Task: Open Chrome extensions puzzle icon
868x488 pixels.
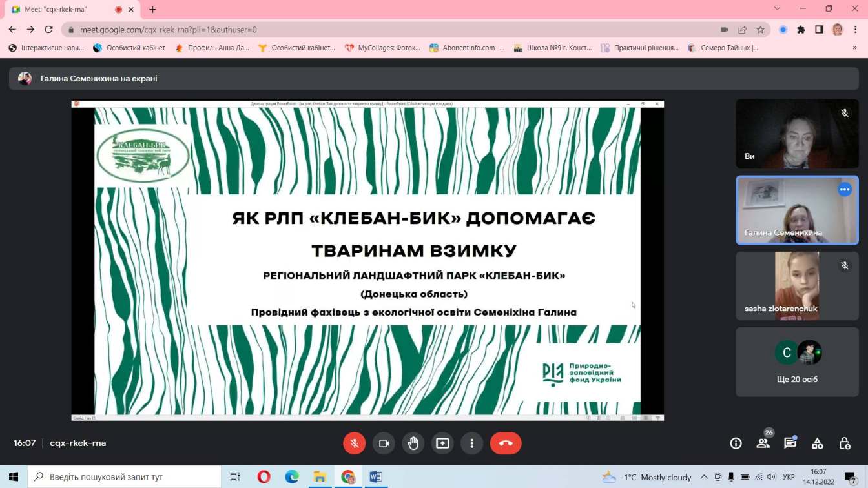Action: point(801,30)
